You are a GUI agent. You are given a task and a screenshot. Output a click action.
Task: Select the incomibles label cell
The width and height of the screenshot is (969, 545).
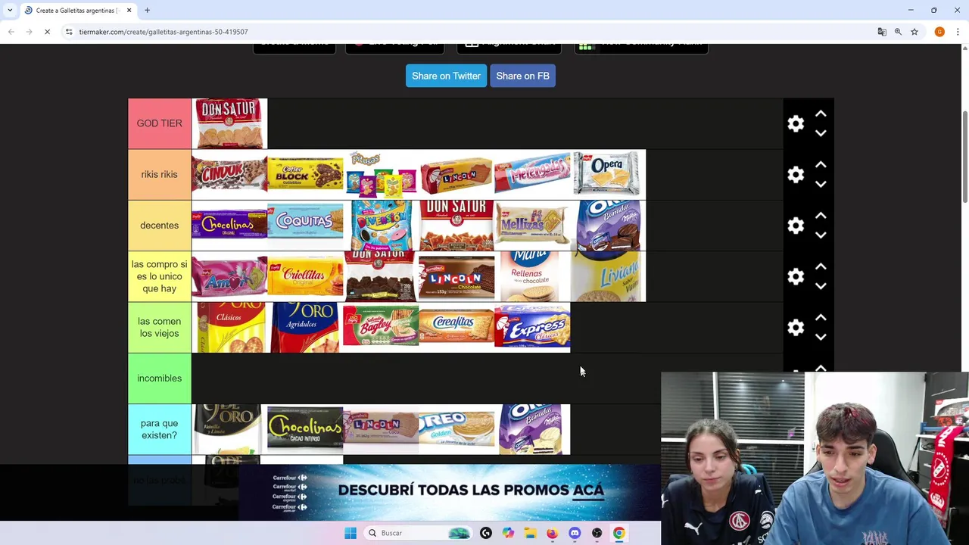[x=160, y=378]
